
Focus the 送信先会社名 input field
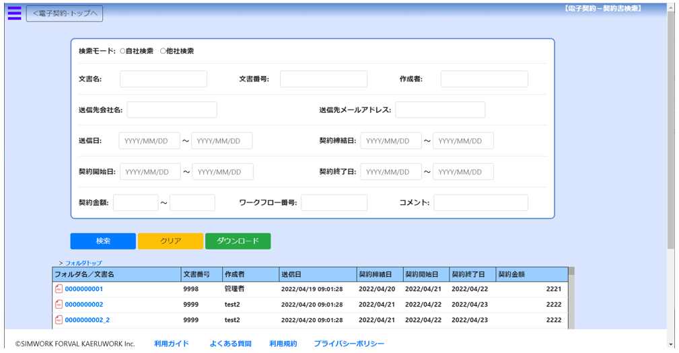click(x=172, y=110)
